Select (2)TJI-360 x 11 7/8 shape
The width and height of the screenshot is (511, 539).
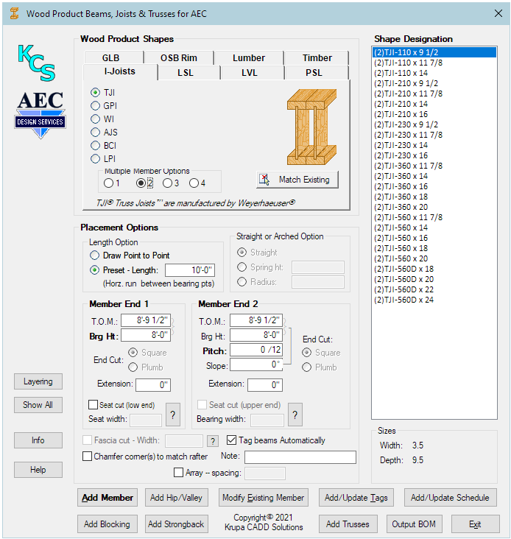click(434, 166)
